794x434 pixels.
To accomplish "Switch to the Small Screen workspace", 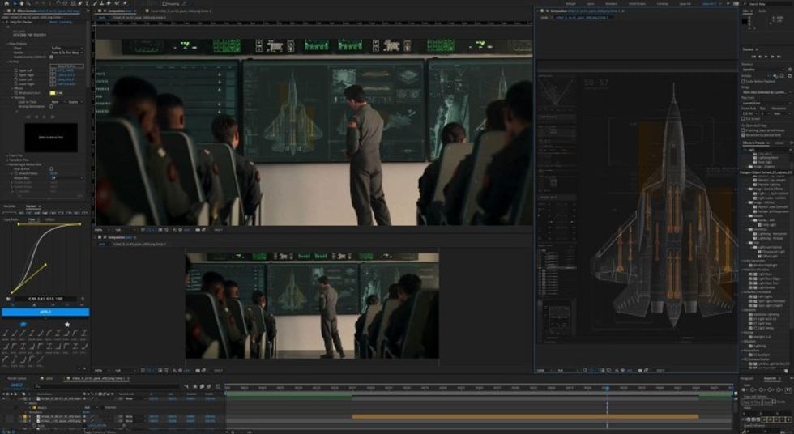I will click(x=637, y=4).
